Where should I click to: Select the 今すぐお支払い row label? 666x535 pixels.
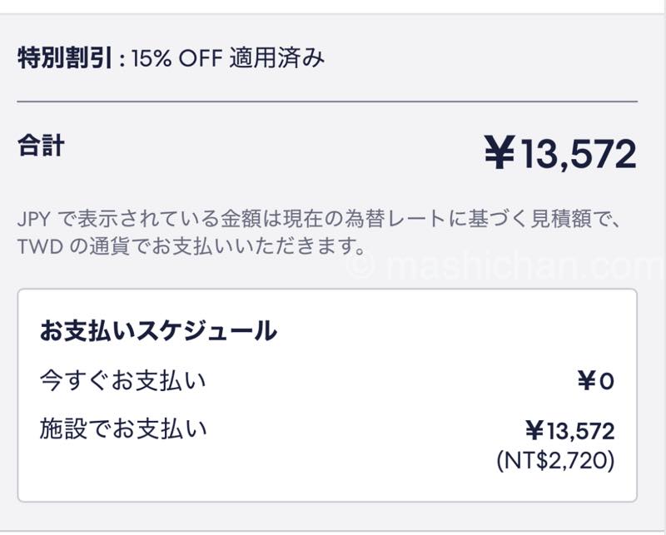122,380
